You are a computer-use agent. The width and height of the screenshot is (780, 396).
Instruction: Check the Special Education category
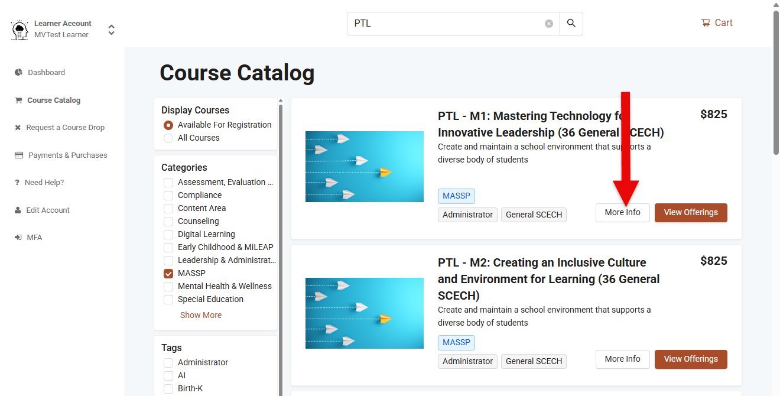pyautogui.click(x=168, y=300)
